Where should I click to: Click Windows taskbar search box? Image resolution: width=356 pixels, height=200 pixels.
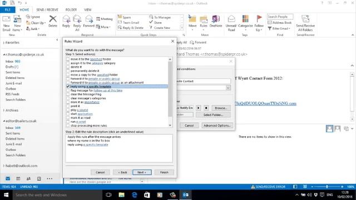tap(57, 195)
